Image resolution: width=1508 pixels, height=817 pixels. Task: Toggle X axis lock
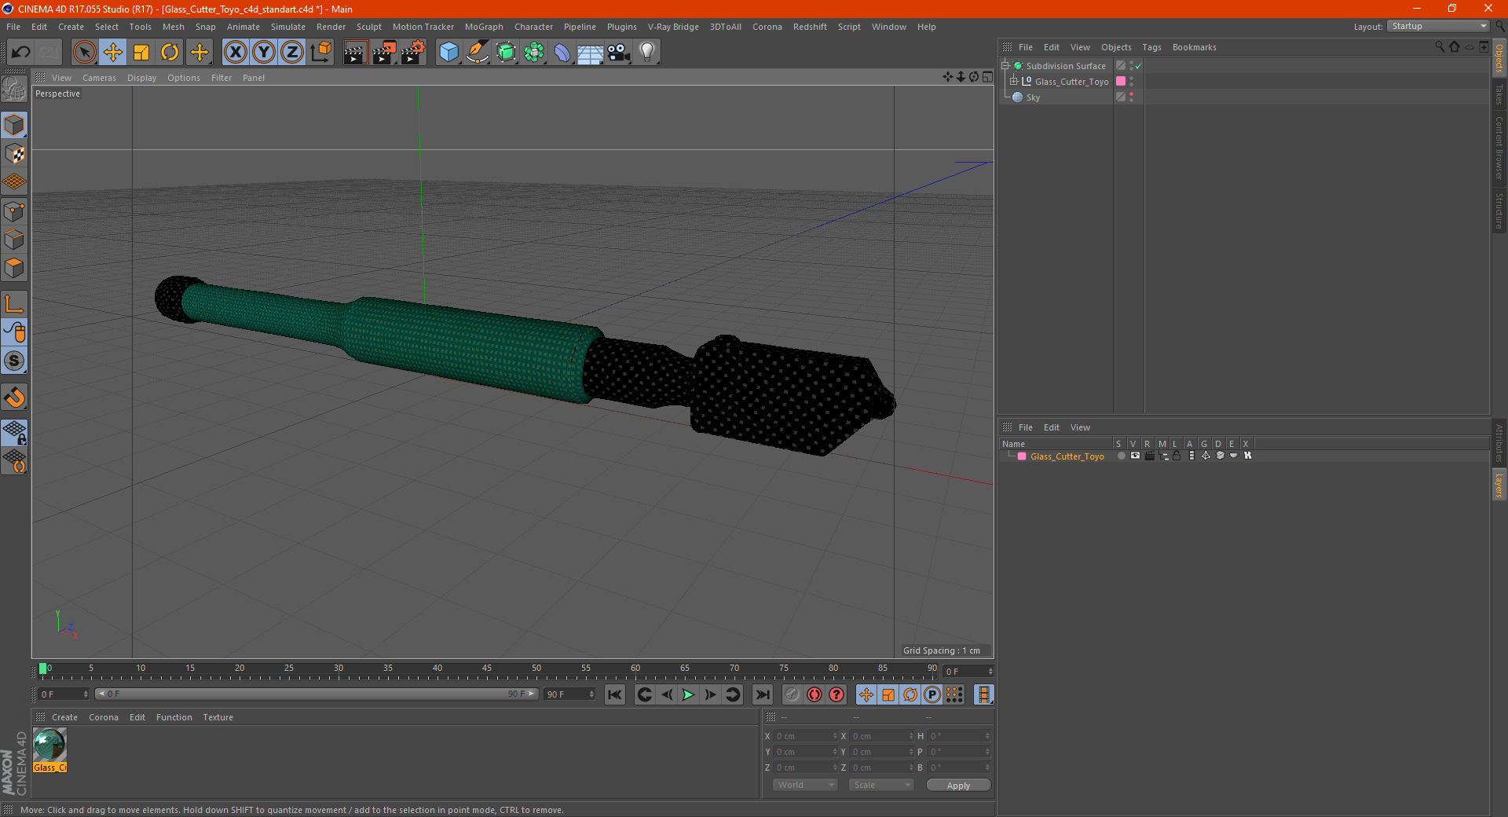[x=235, y=53]
